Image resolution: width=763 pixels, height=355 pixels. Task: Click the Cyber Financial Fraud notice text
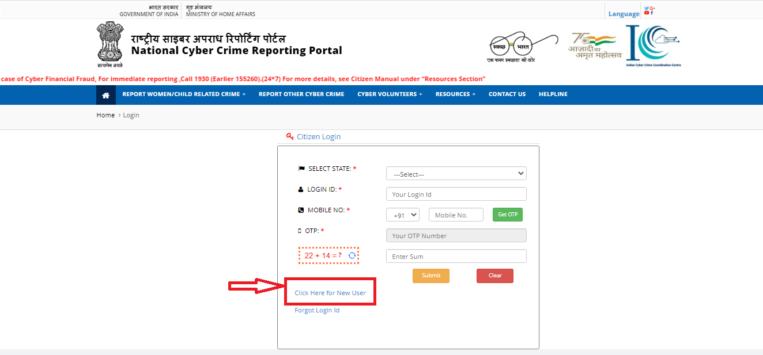tap(243, 79)
